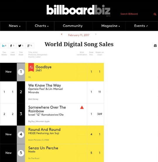The height and width of the screenshot is (162, 158).
Task: Click the February 11, 2017 date link
Action: (x=79, y=35)
